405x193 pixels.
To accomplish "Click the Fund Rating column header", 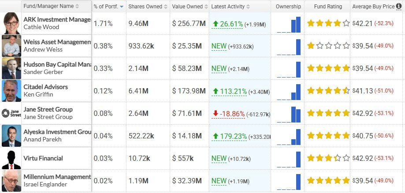I will (x=326, y=7).
